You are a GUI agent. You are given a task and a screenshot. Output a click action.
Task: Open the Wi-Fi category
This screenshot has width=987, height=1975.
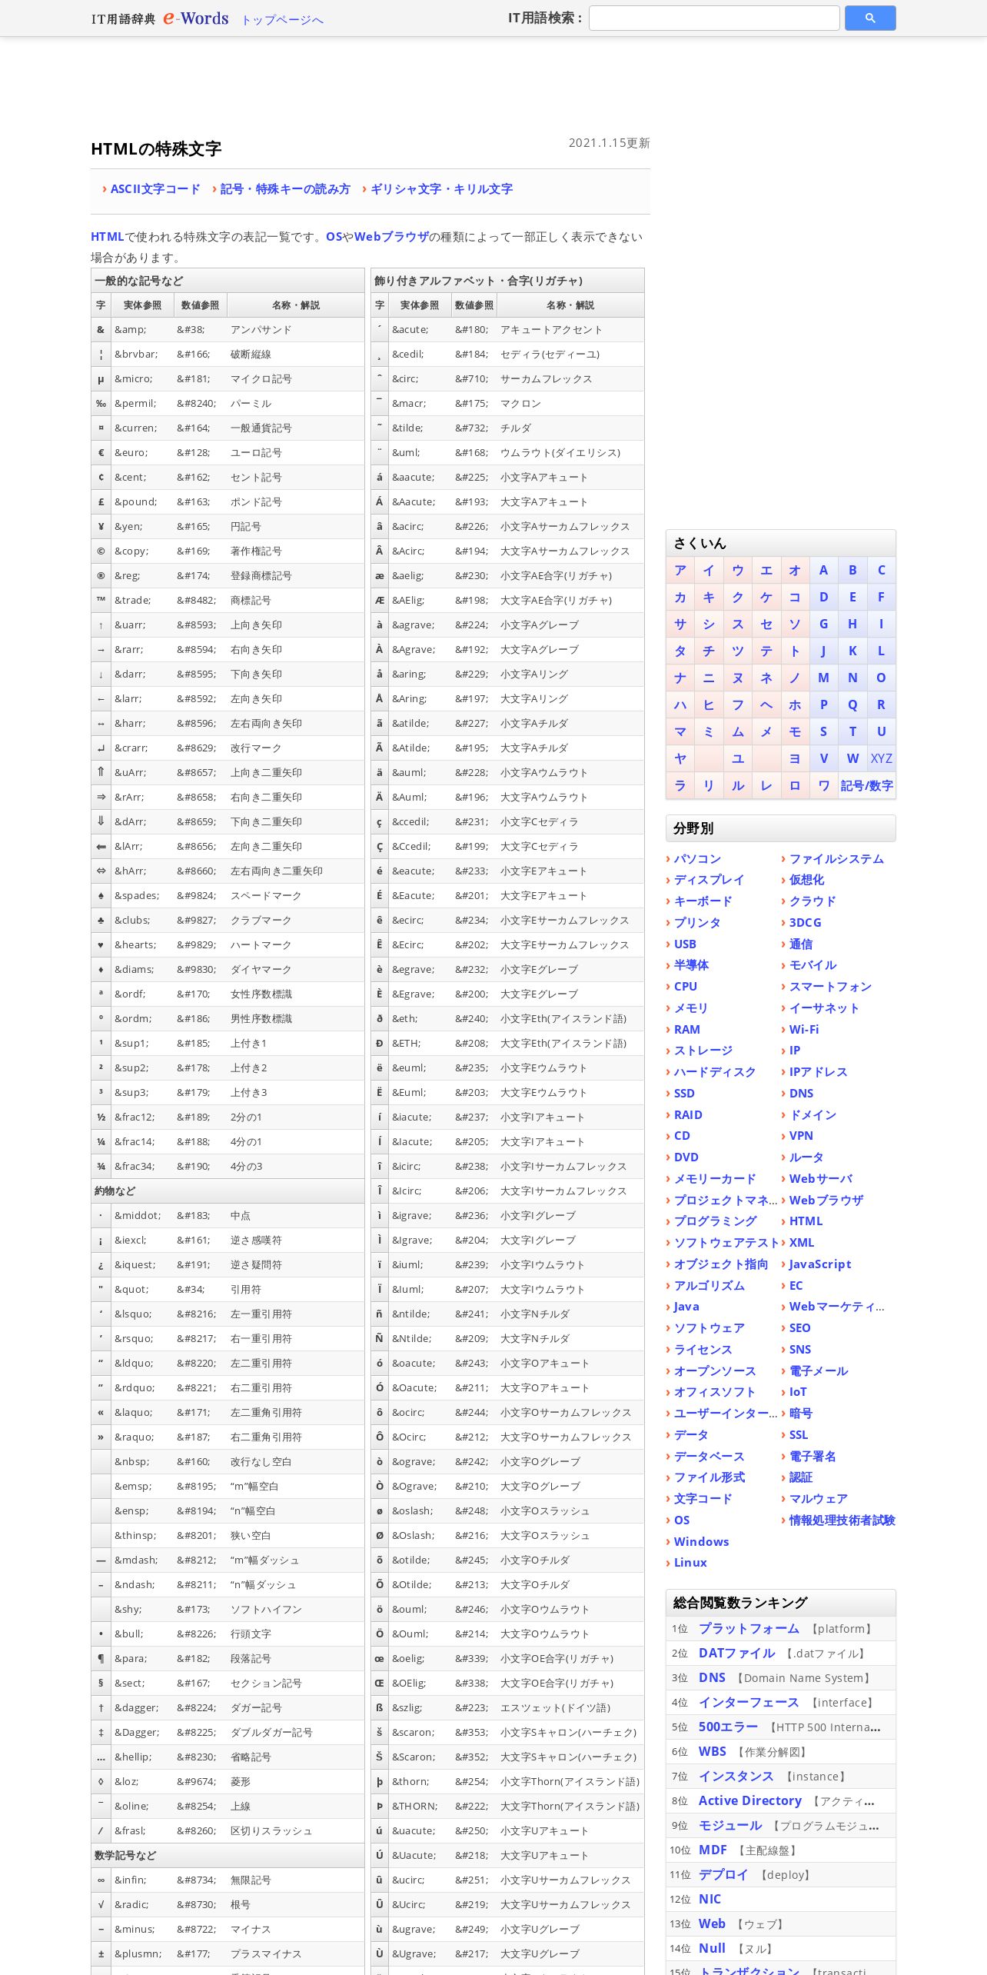click(804, 1030)
